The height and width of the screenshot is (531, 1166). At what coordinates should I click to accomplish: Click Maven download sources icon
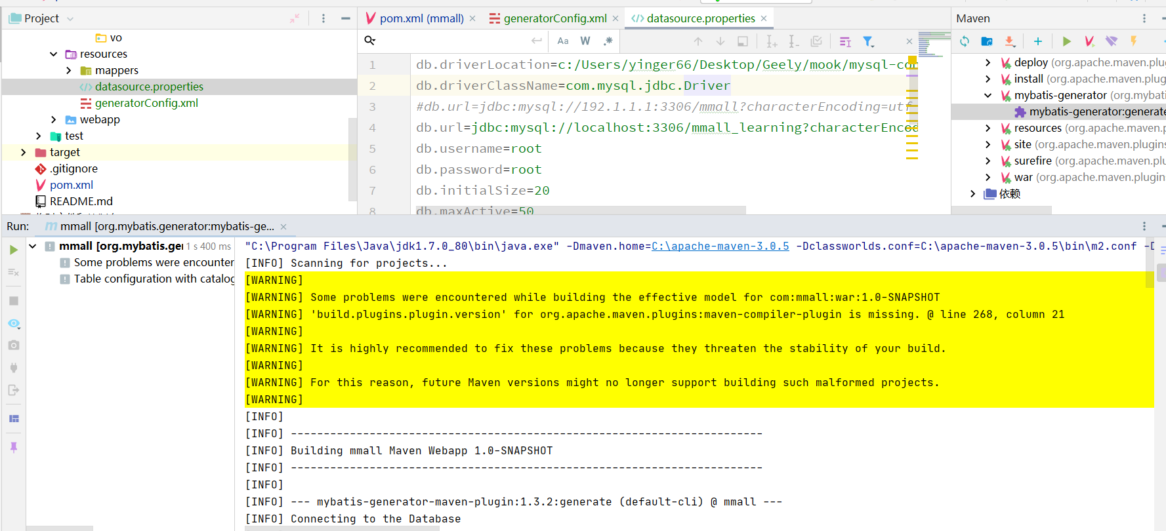click(1010, 41)
